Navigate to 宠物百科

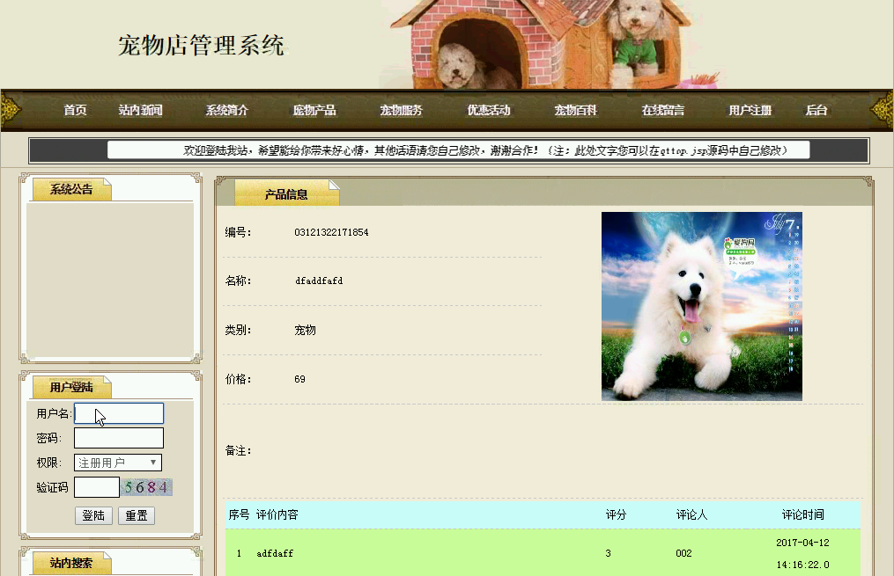coord(576,111)
